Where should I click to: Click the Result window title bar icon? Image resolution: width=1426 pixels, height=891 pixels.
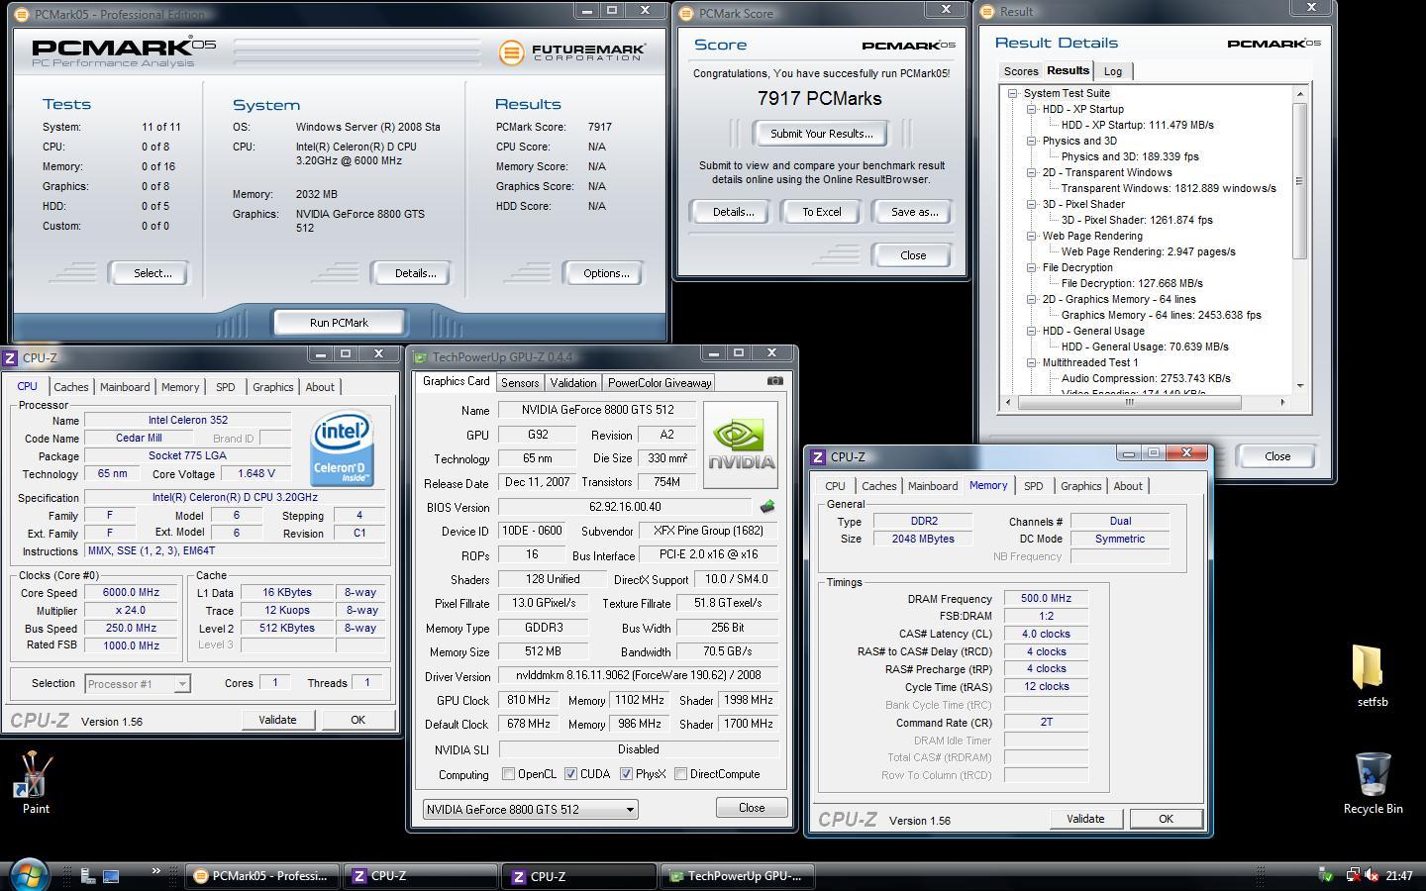pyautogui.click(x=989, y=12)
